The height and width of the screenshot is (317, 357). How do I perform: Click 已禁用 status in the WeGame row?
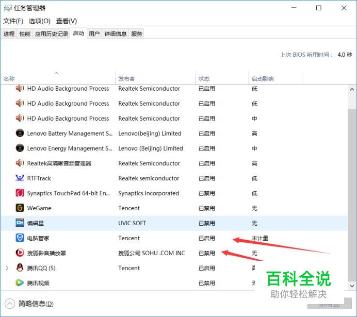point(207,208)
